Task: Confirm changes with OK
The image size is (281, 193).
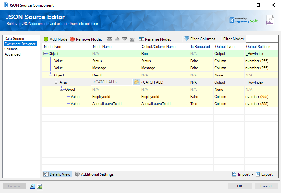Action: 240,186
